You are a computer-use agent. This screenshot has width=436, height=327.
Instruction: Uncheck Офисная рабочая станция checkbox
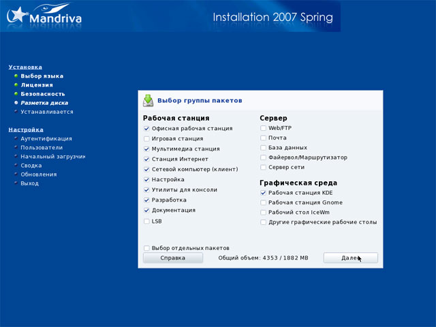pyautogui.click(x=146, y=129)
